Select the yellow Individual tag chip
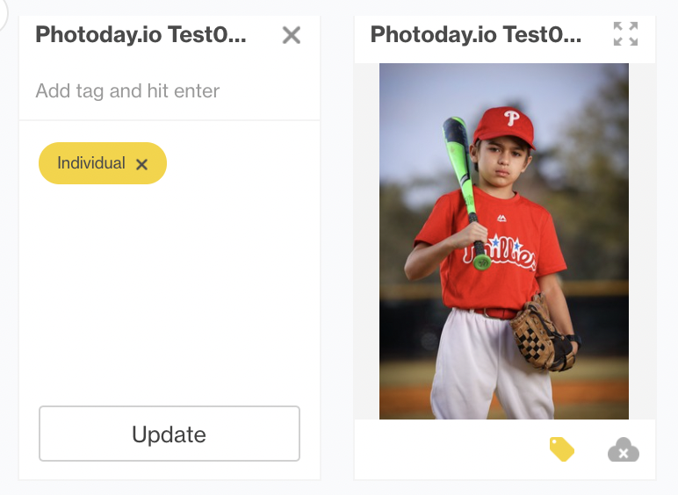 pos(91,163)
